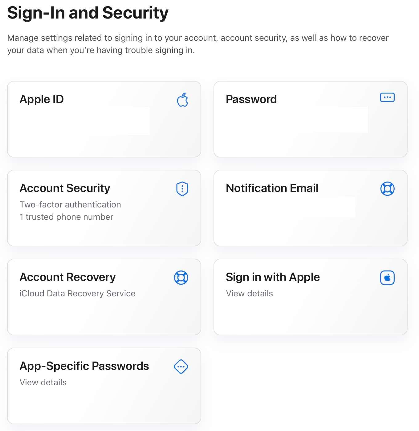Open the Notification Email heading
The height and width of the screenshot is (431, 419).
click(x=272, y=188)
